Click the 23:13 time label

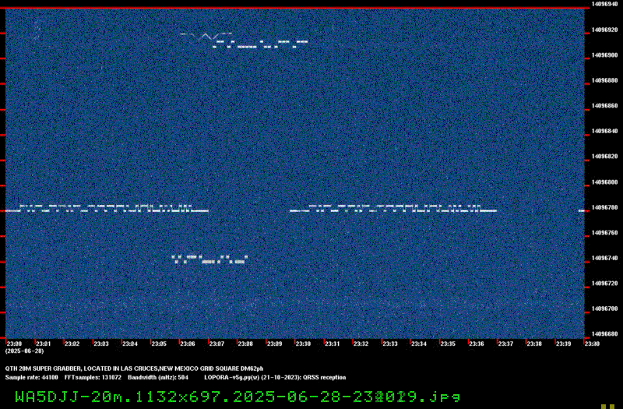point(390,344)
